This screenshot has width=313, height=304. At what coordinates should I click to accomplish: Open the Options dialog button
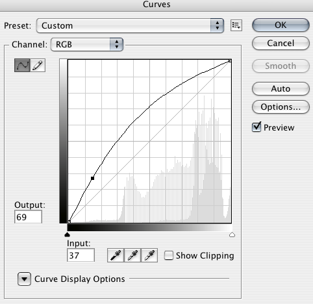tap(281, 107)
